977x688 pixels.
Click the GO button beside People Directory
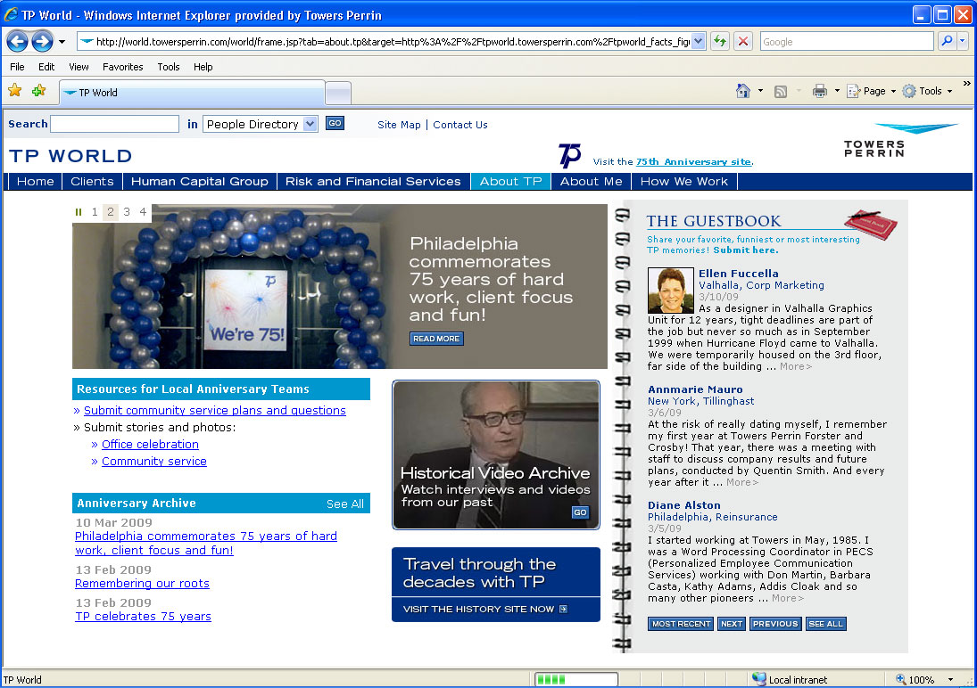click(335, 123)
